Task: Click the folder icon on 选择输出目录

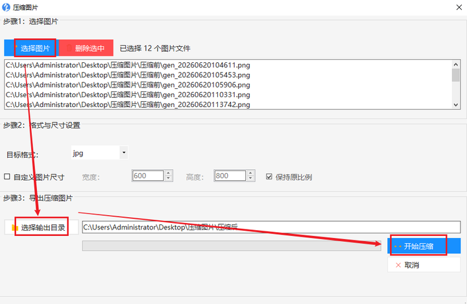Action: (15, 228)
